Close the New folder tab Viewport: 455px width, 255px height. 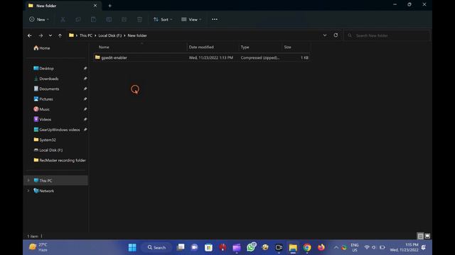[95, 6]
